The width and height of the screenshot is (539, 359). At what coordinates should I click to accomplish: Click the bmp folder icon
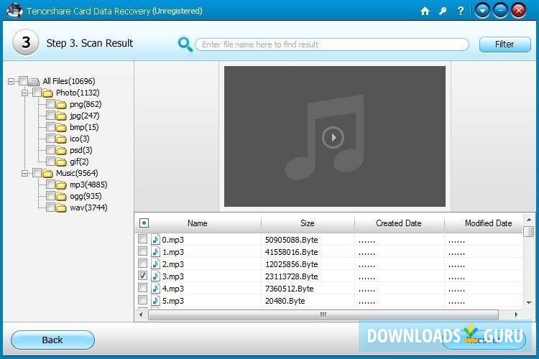[x=61, y=128]
